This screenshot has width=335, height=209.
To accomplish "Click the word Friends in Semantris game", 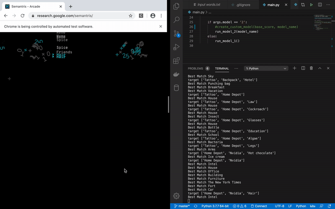I will pos(64,52).
